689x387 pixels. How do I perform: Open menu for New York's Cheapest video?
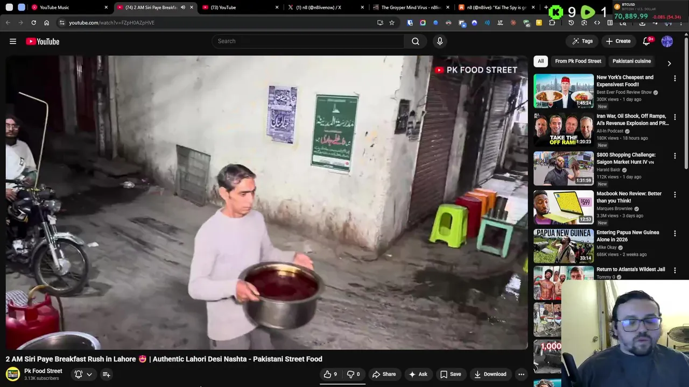click(x=675, y=78)
